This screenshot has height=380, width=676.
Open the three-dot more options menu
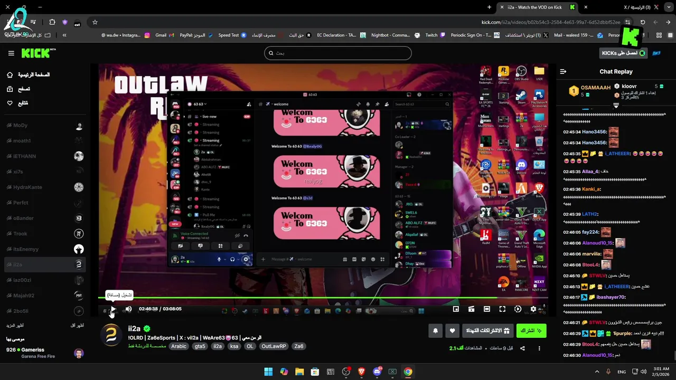539,348
